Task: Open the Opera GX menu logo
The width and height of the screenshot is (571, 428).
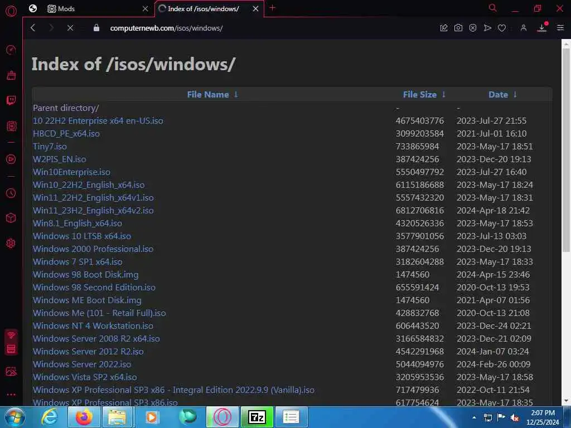Action: (x=11, y=11)
